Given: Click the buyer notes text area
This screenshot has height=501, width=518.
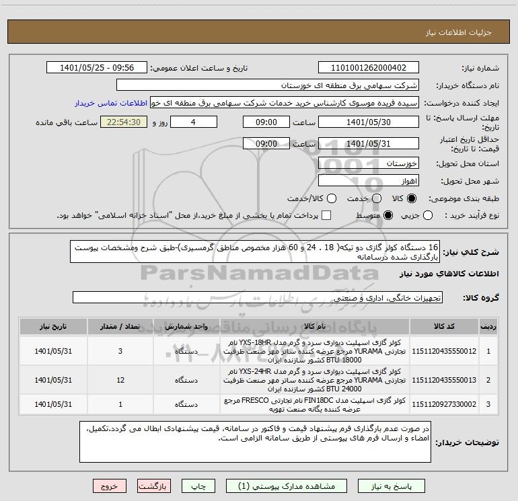Looking at the screenshot, I should tap(255, 442).
